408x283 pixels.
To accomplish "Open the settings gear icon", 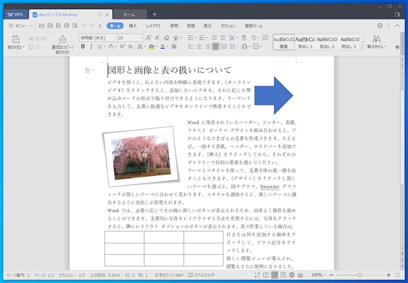I will [x=379, y=26].
